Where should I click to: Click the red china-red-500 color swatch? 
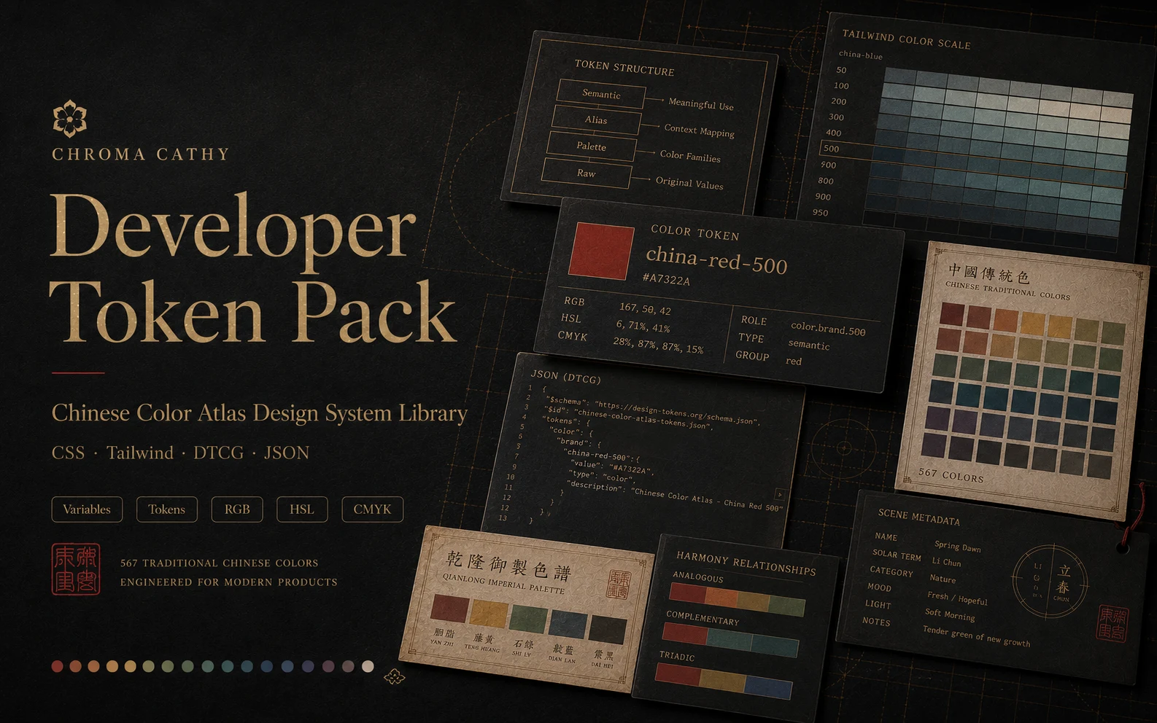(602, 251)
